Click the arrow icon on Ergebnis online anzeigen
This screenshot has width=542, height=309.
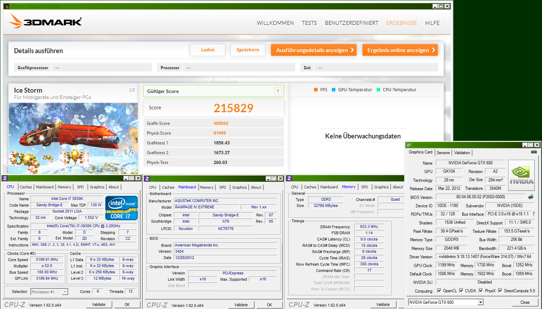click(x=434, y=50)
